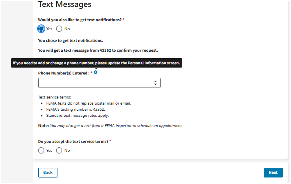The image size is (291, 184).
Task: Click the "Do you accept the text service terms?" question
Action: pyautogui.click(x=73, y=141)
